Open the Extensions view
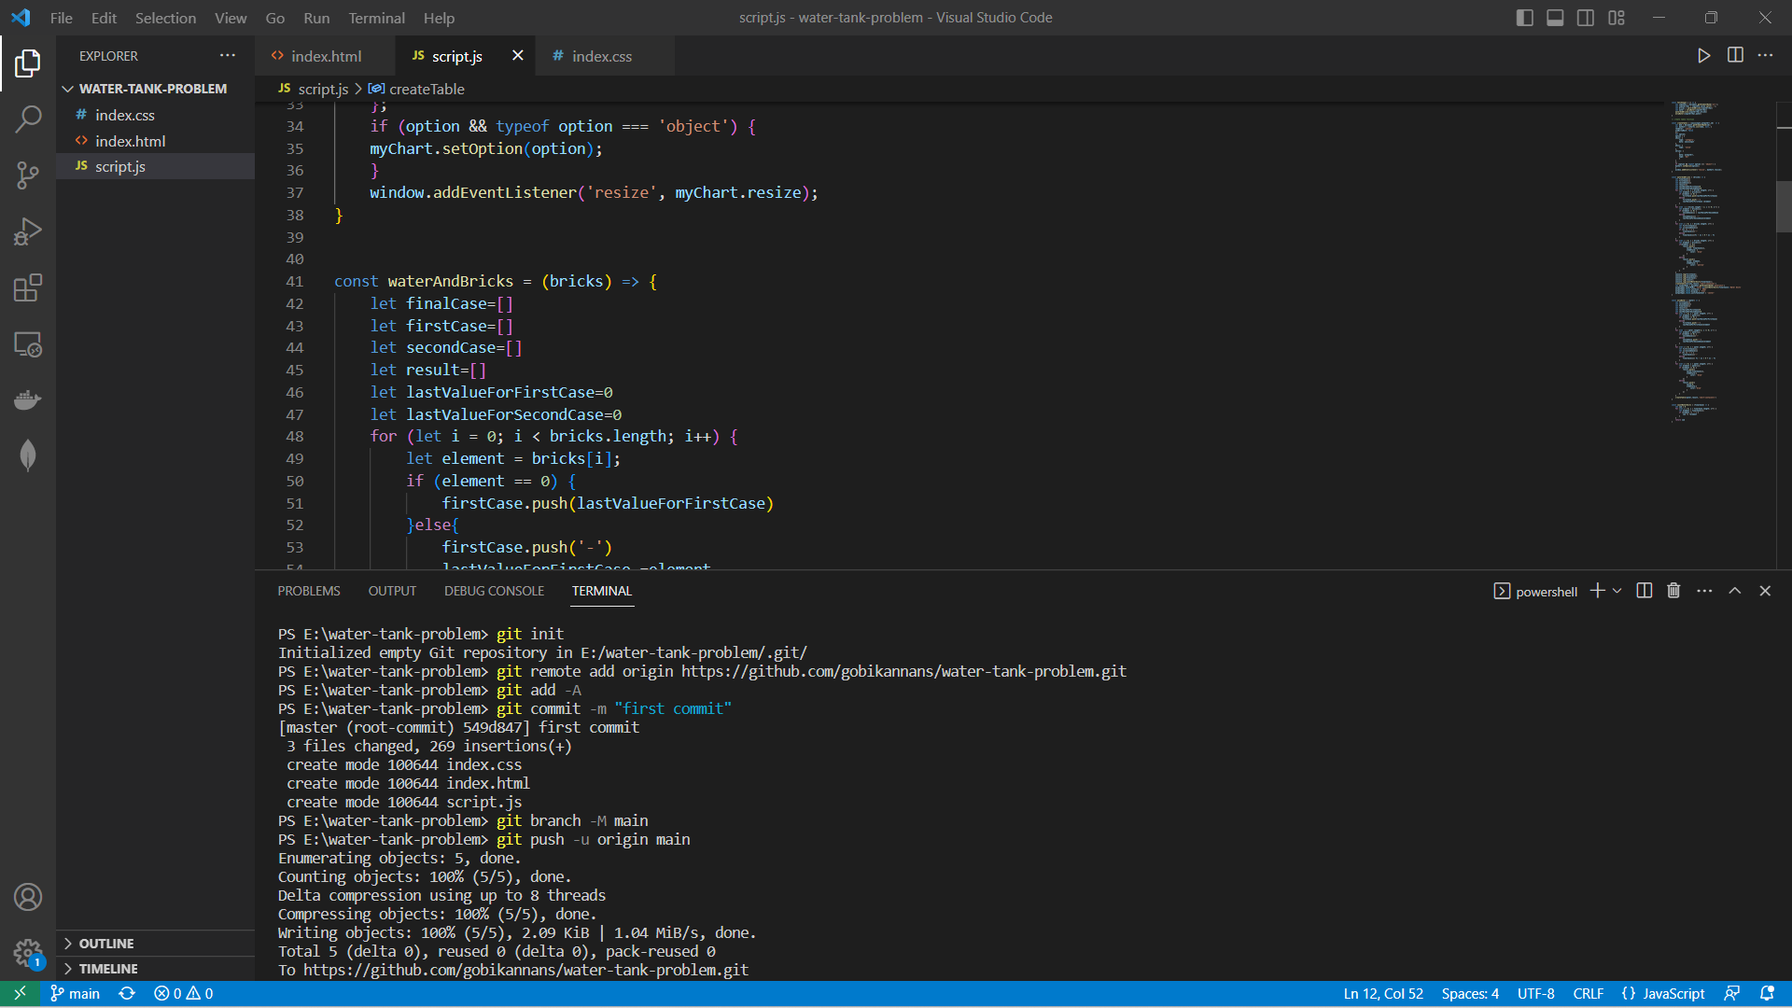This screenshot has width=1792, height=1008. (28, 287)
